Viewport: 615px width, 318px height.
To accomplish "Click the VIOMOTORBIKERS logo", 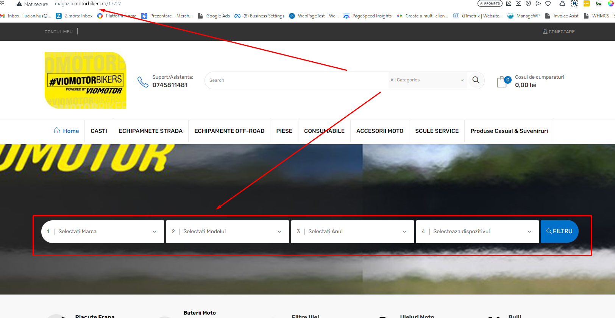I will point(86,80).
